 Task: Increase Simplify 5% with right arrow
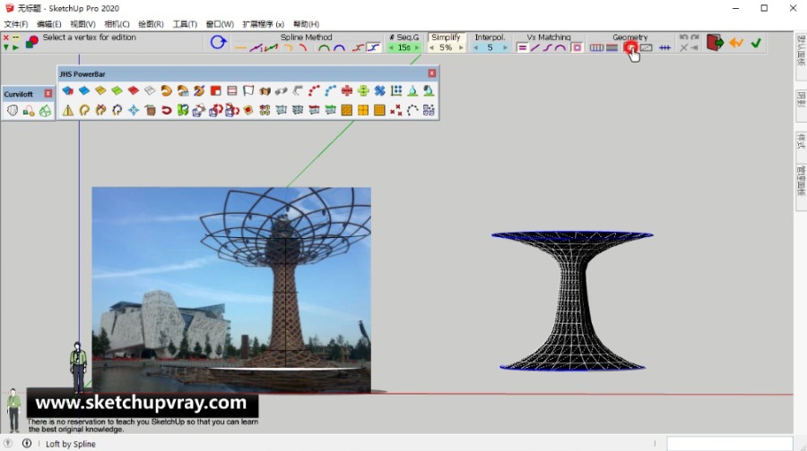click(461, 47)
